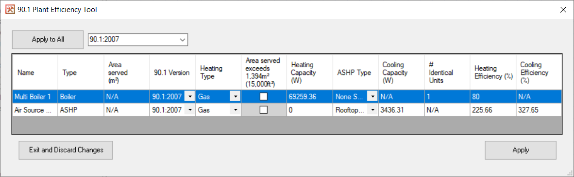This screenshot has height=177, width=574.
Task: Click the Type column header
Action: [81, 73]
